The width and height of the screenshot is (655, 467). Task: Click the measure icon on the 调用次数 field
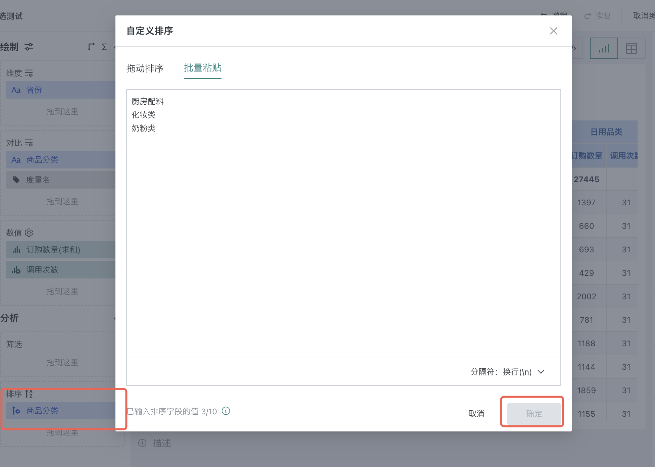(x=16, y=270)
